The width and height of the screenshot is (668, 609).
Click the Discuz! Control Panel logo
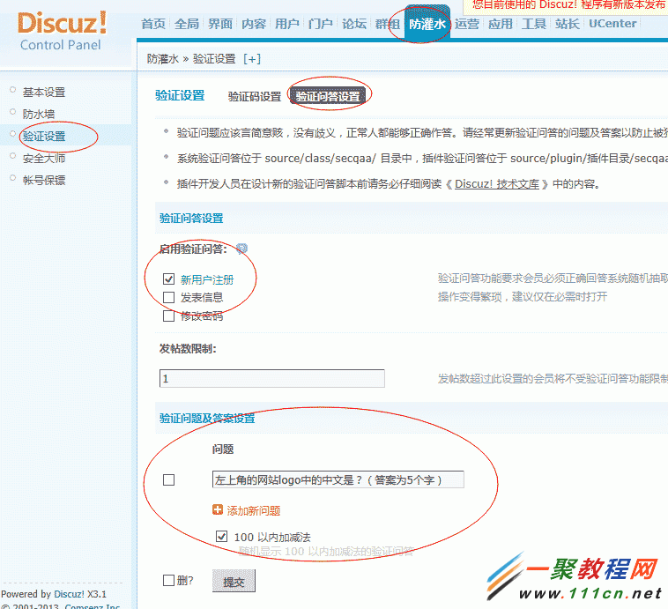pyautogui.click(x=61, y=31)
